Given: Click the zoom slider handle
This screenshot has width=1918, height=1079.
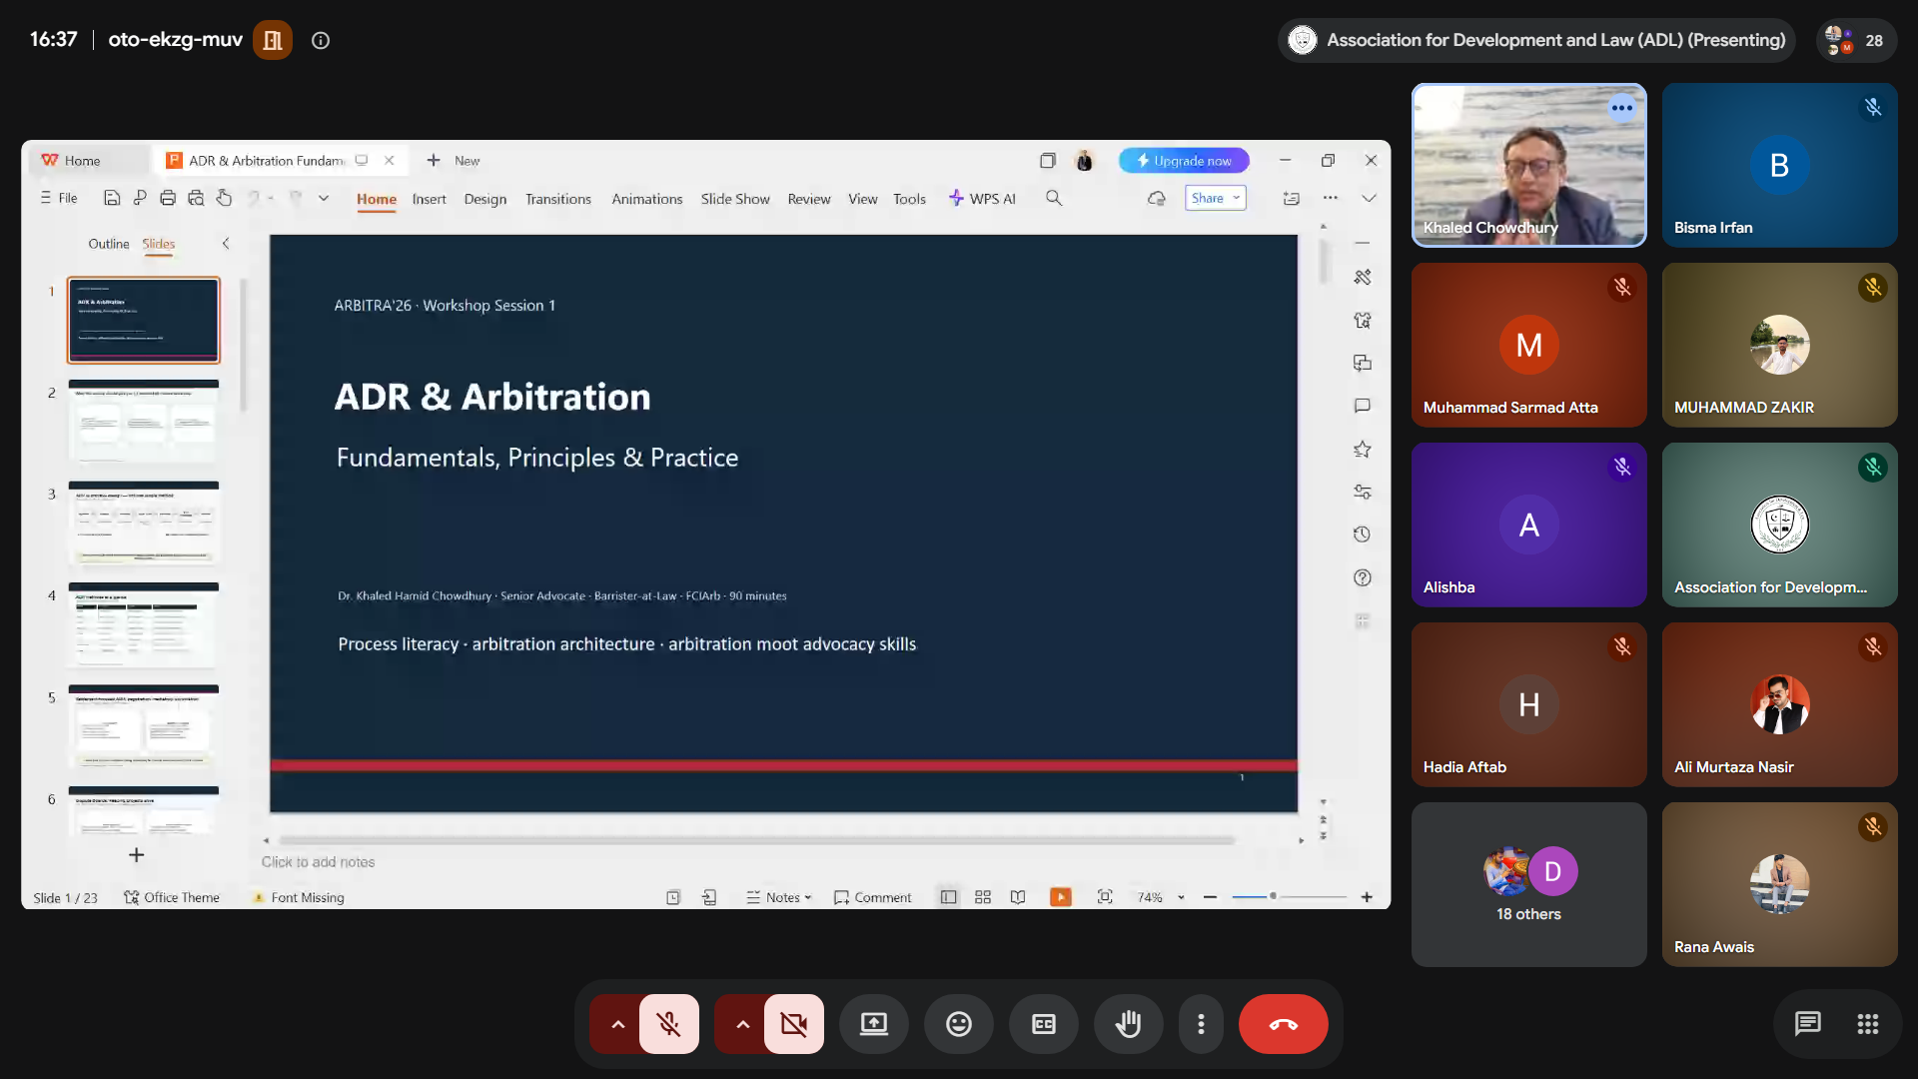Looking at the screenshot, I should [1273, 896].
